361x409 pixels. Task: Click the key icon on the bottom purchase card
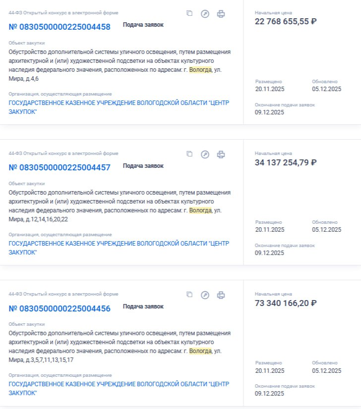point(205,294)
